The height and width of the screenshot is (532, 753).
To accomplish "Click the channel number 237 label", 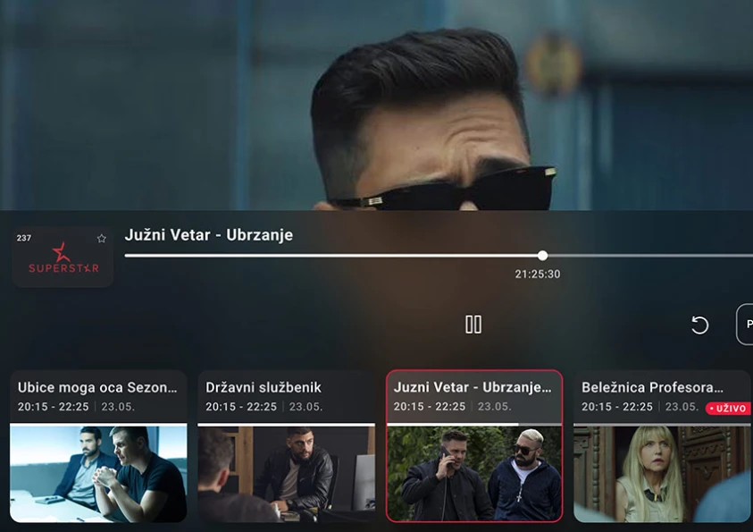I will [24, 239].
